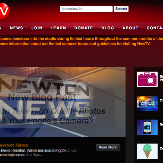The height and width of the screenshot is (163, 163).
Task: Click the Newton News sidebar thumbnail
Action: [147, 103]
